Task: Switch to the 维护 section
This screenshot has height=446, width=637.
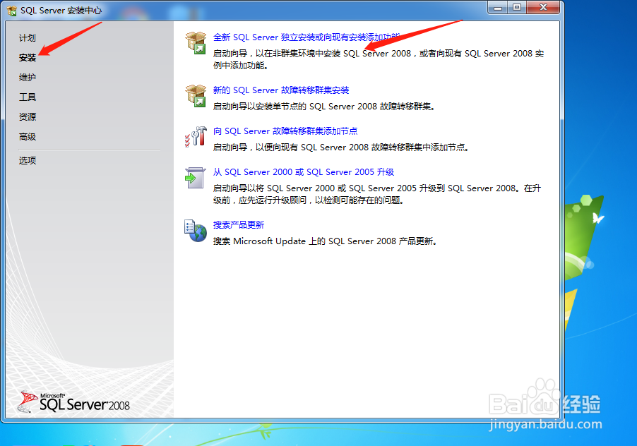Action: pos(28,77)
